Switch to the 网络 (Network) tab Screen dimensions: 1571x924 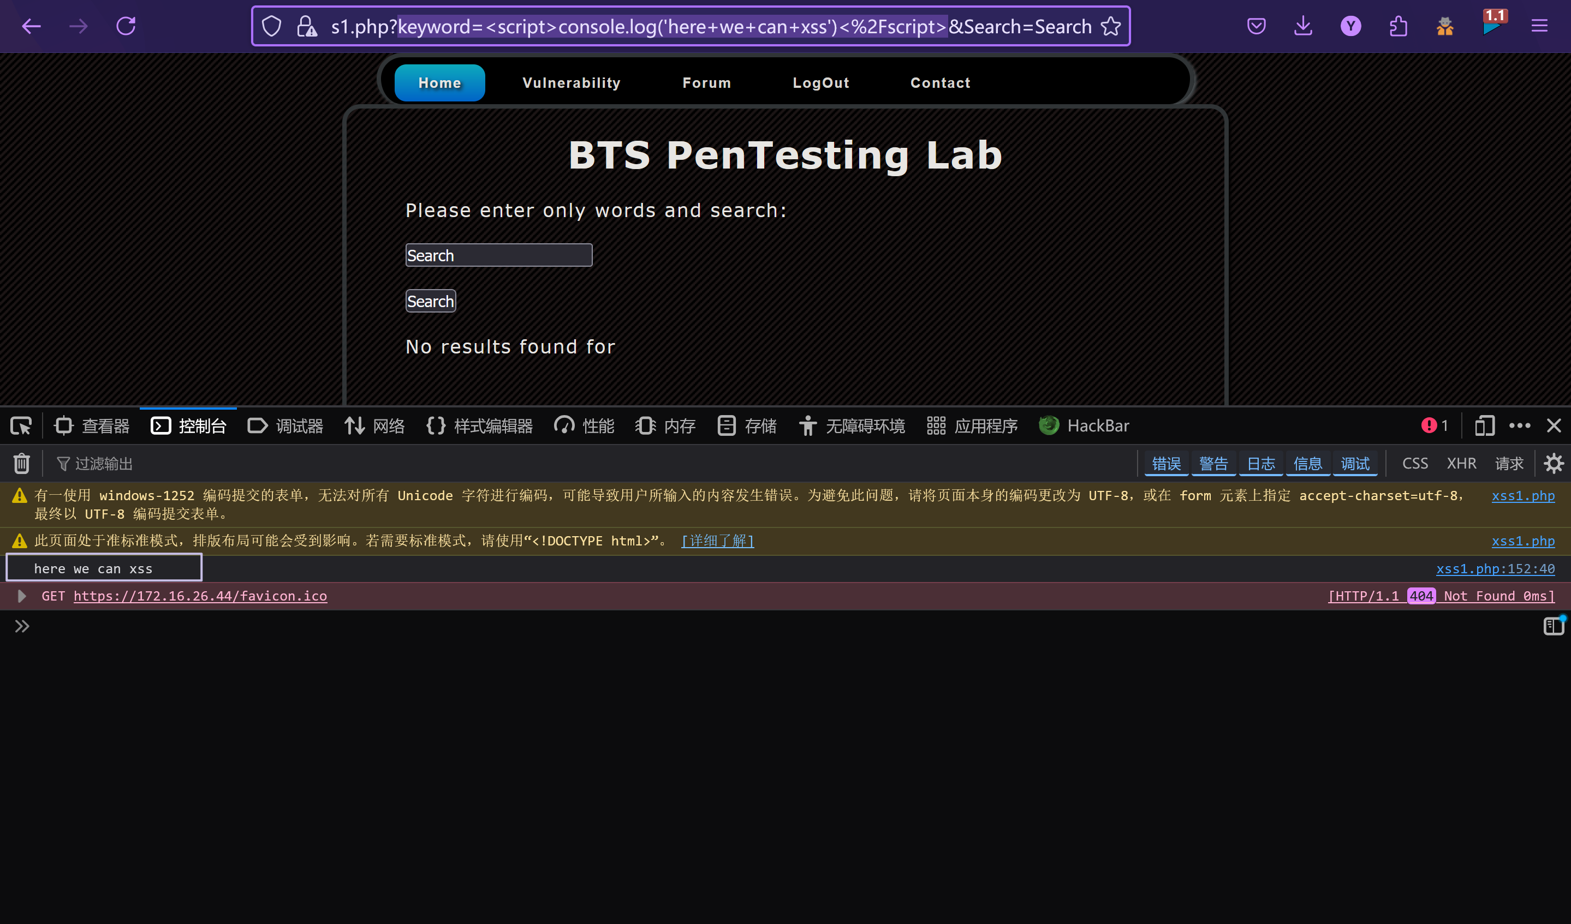tap(374, 426)
